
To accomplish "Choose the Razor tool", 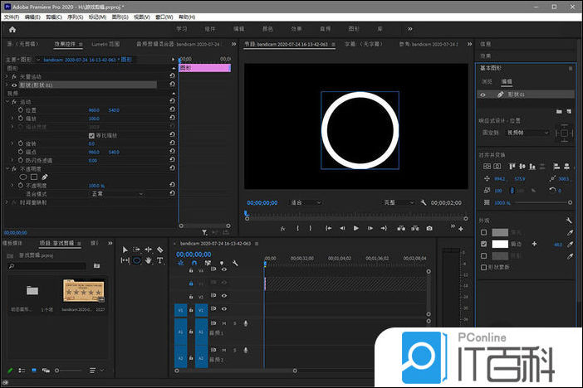I will pyautogui.click(x=159, y=249).
